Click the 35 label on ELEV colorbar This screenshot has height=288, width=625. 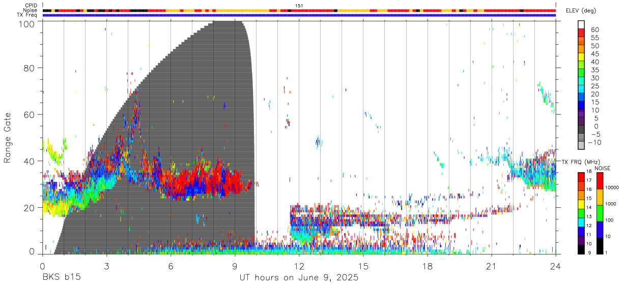pos(595,70)
